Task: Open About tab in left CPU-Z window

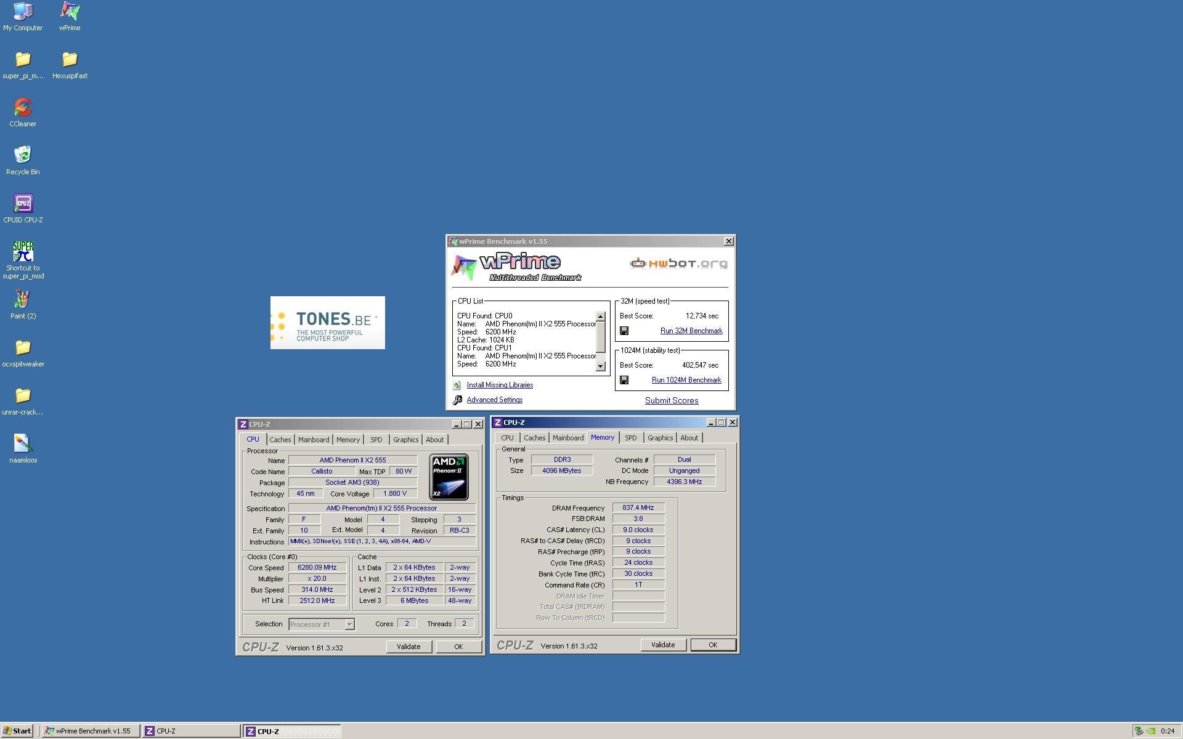Action: coord(434,440)
